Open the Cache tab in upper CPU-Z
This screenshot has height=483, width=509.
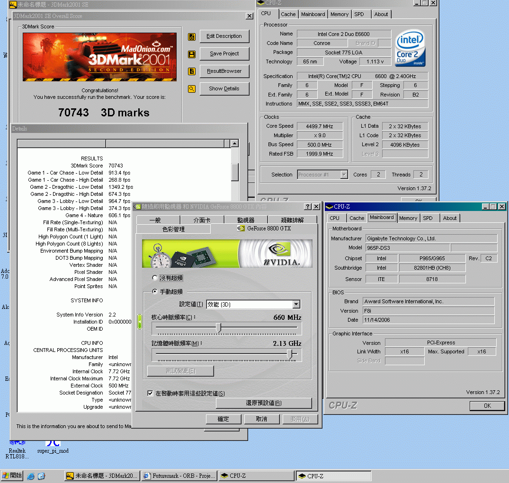coord(288,14)
